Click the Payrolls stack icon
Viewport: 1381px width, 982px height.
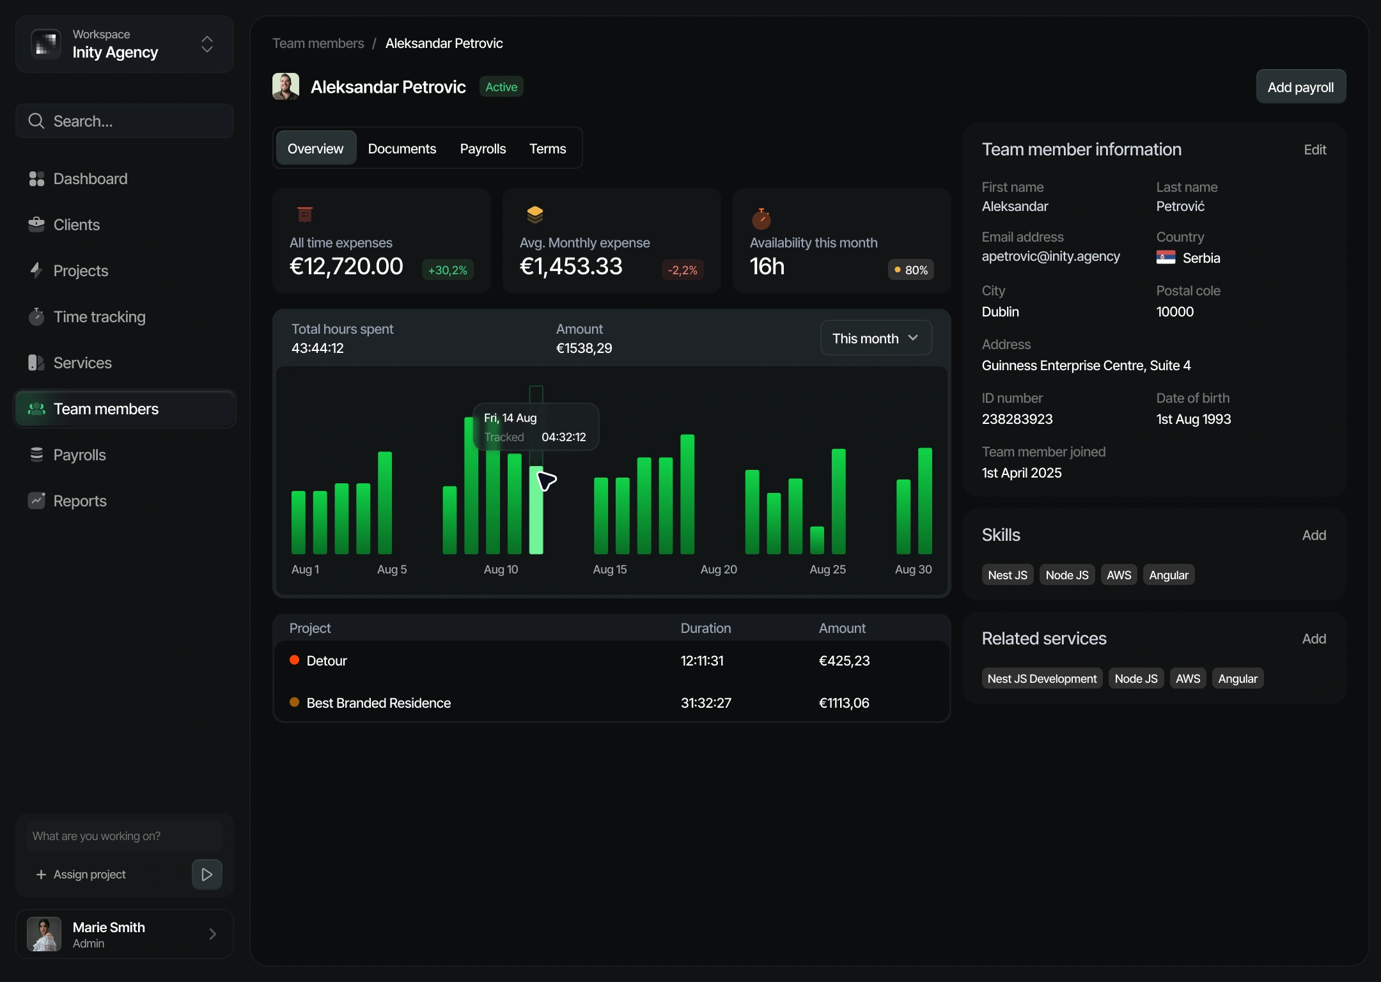[x=36, y=455]
